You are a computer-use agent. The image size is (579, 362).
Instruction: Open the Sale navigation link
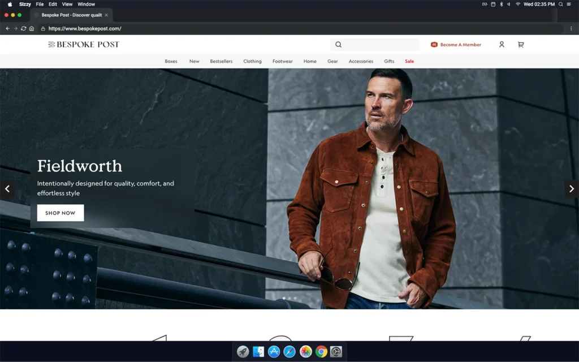[409, 61]
